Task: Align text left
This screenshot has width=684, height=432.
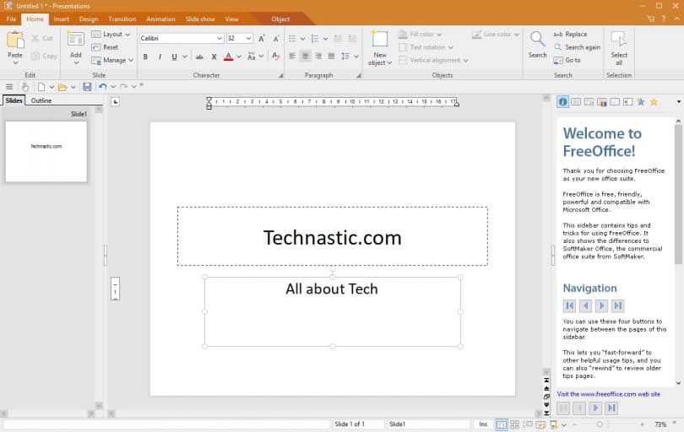Action: click(292, 57)
